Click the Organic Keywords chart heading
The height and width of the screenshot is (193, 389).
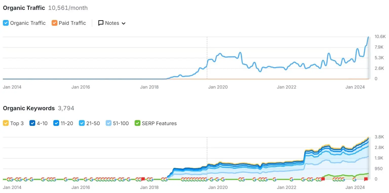29,108
